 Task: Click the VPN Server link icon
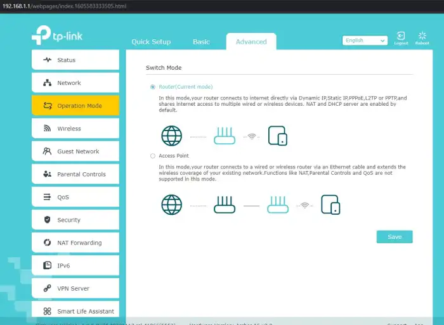tap(47, 288)
